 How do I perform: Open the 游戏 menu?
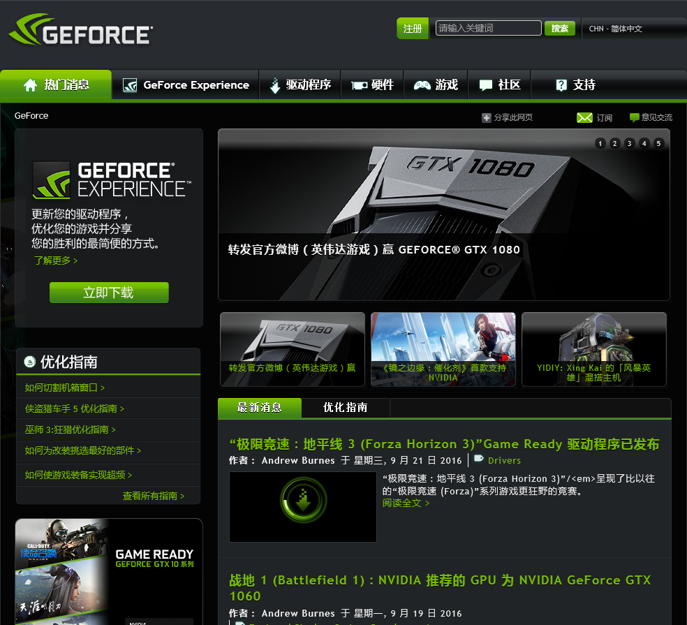click(436, 85)
